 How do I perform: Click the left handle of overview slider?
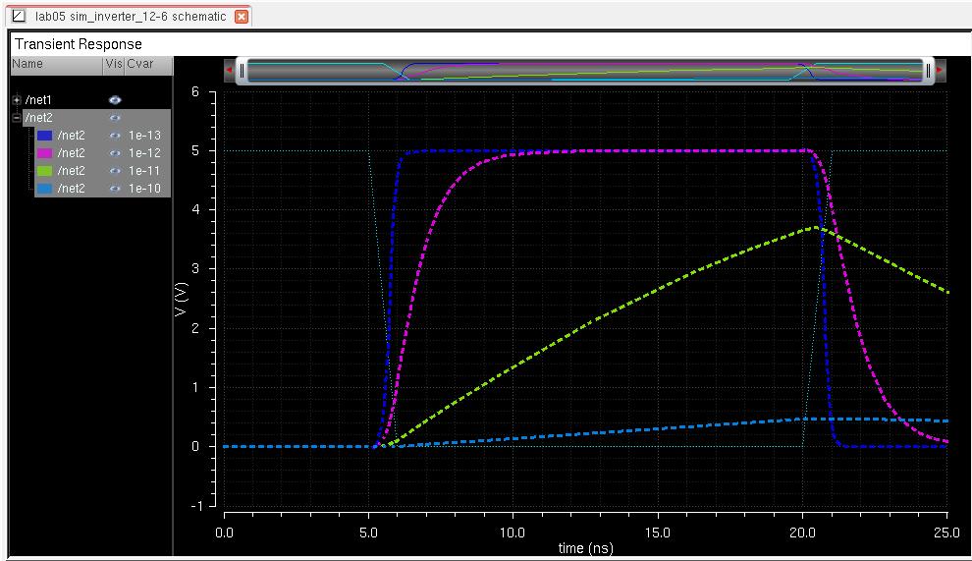pyautogui.click(x=242, y=71)
